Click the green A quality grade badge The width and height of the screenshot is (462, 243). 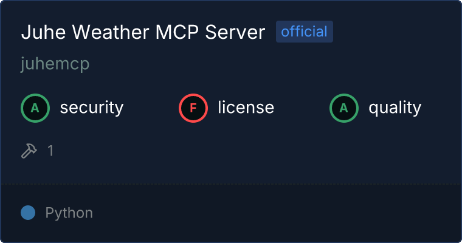[344, 108]
